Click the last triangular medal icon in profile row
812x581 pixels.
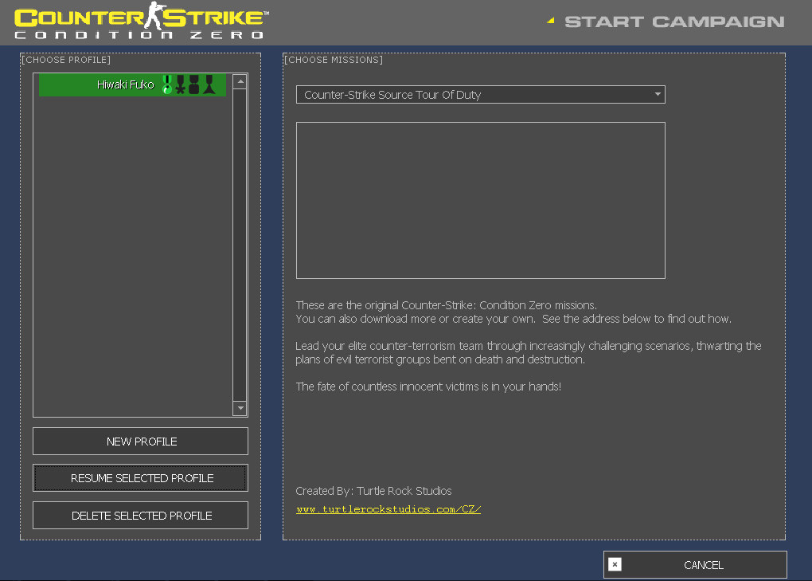[x=209, y=84]
